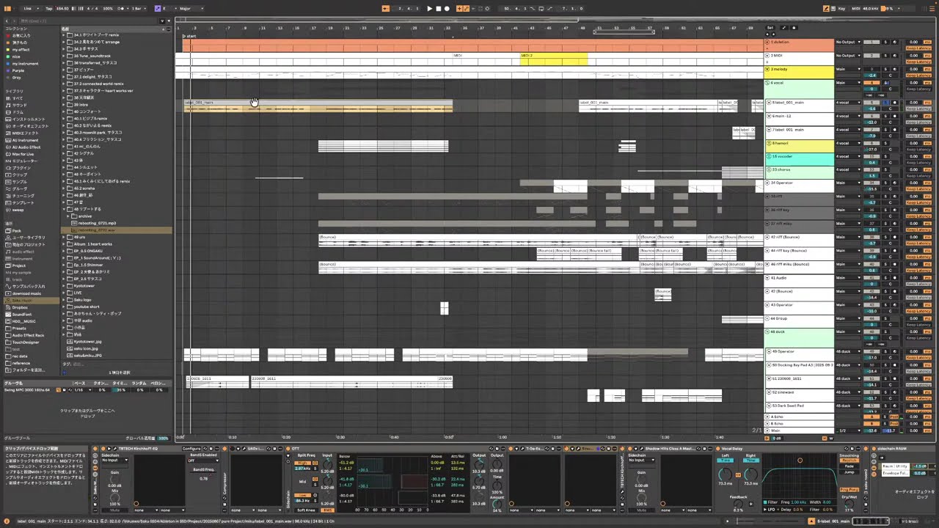Viewport: 939px width, 528px height.
Task: Open the TouchDesigner place in browser
Action: point(26,342)
